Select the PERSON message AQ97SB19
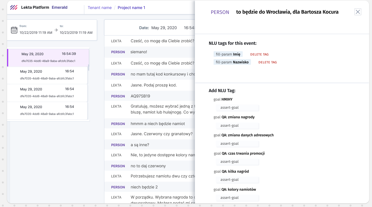Viewport: 372px width, 207px height. [x=149, y=96]
